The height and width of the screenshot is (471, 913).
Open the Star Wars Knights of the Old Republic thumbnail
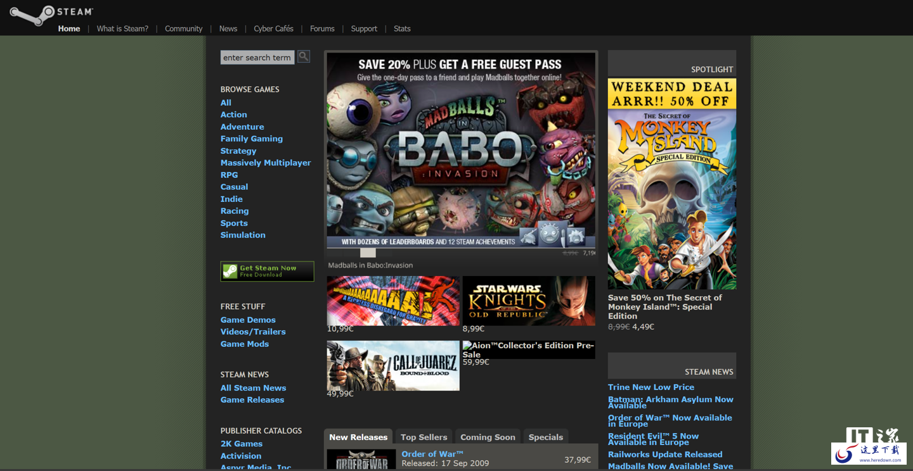(529, 301)
